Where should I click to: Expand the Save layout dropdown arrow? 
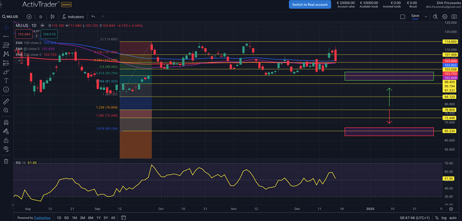point(426,16)
